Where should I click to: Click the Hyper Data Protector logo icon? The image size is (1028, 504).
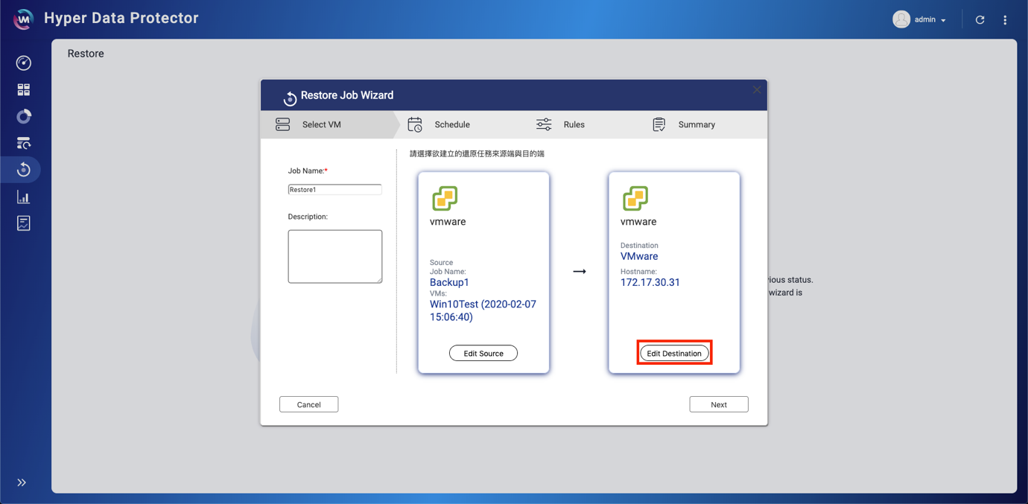pyautogui.click(x=23, y=19)
